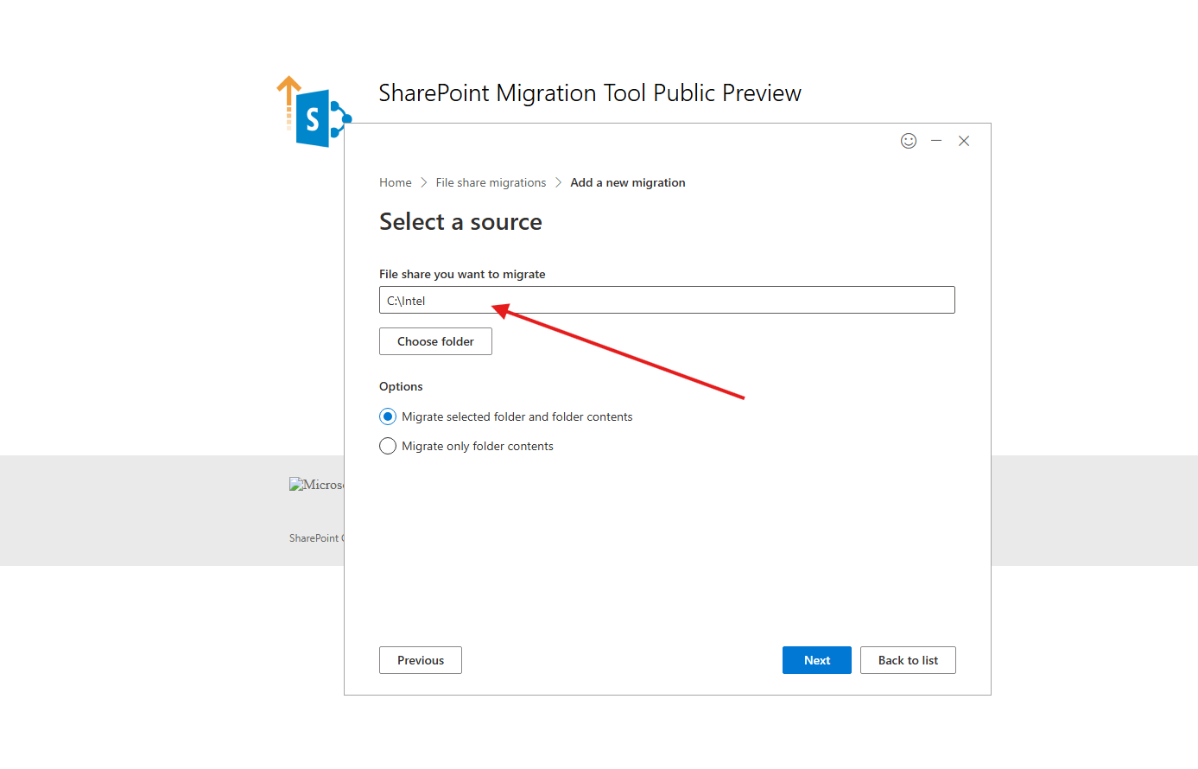Click the chevron after Home breadcrumb
The height and width of the screenshot is (769, 1198).
click(424, 183)
